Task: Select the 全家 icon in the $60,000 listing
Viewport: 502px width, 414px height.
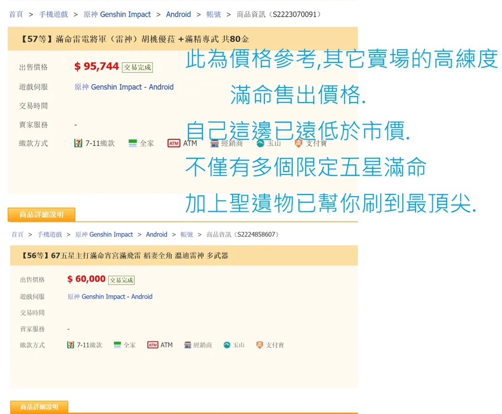Action: 118,345
